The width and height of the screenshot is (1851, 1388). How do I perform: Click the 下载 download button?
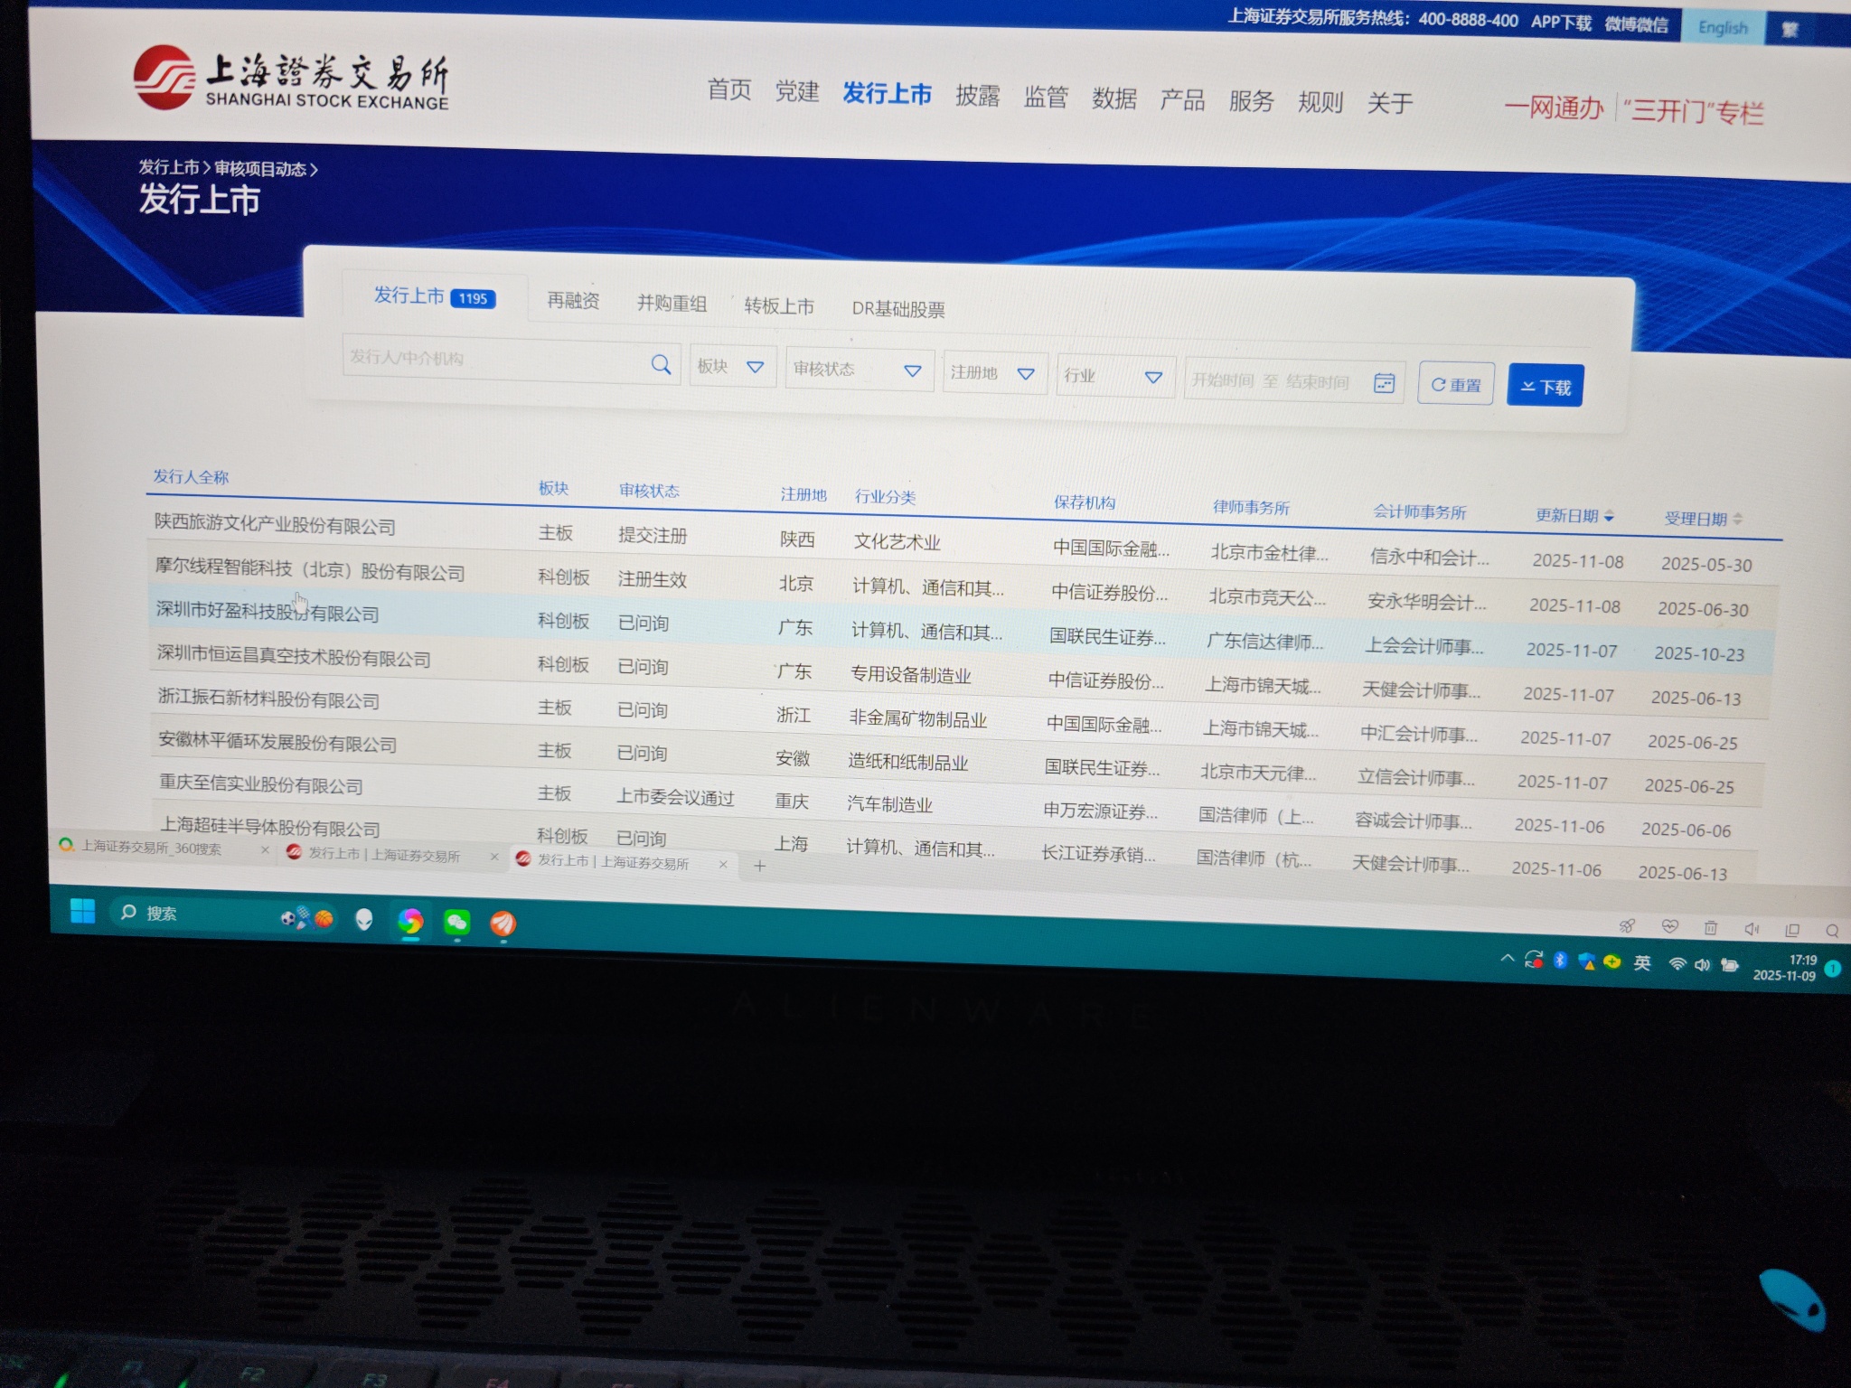click(1545, 387)
